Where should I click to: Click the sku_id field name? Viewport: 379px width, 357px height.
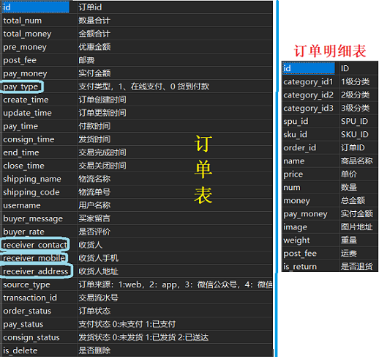tap(295, 135)
